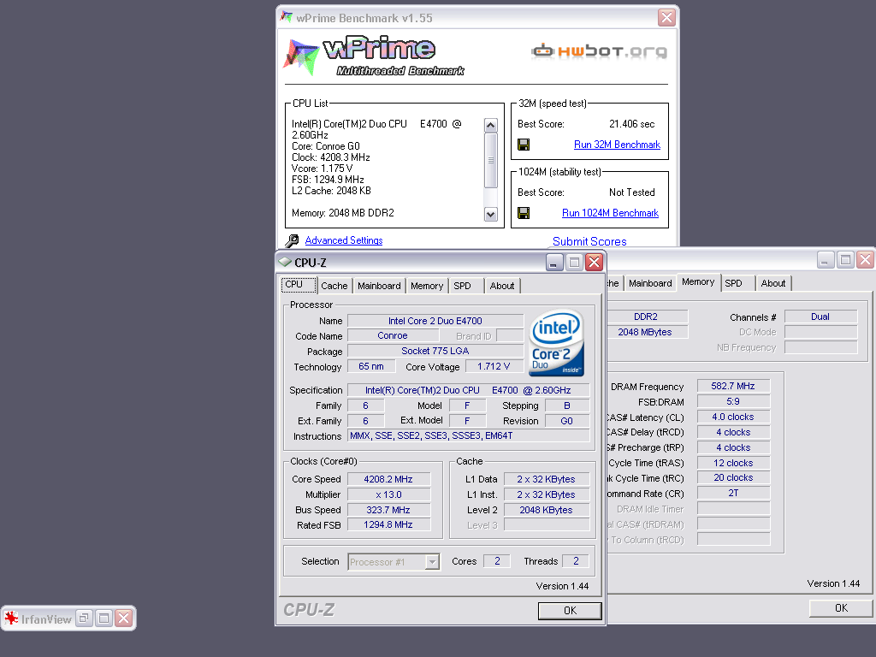Click the DRAM Frequency value 582.7 MHz

click(733, 386)
